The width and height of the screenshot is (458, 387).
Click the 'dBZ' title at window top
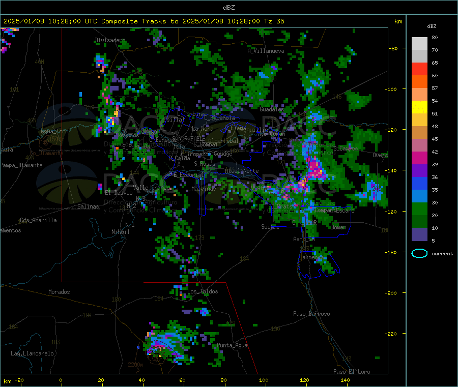228,8
